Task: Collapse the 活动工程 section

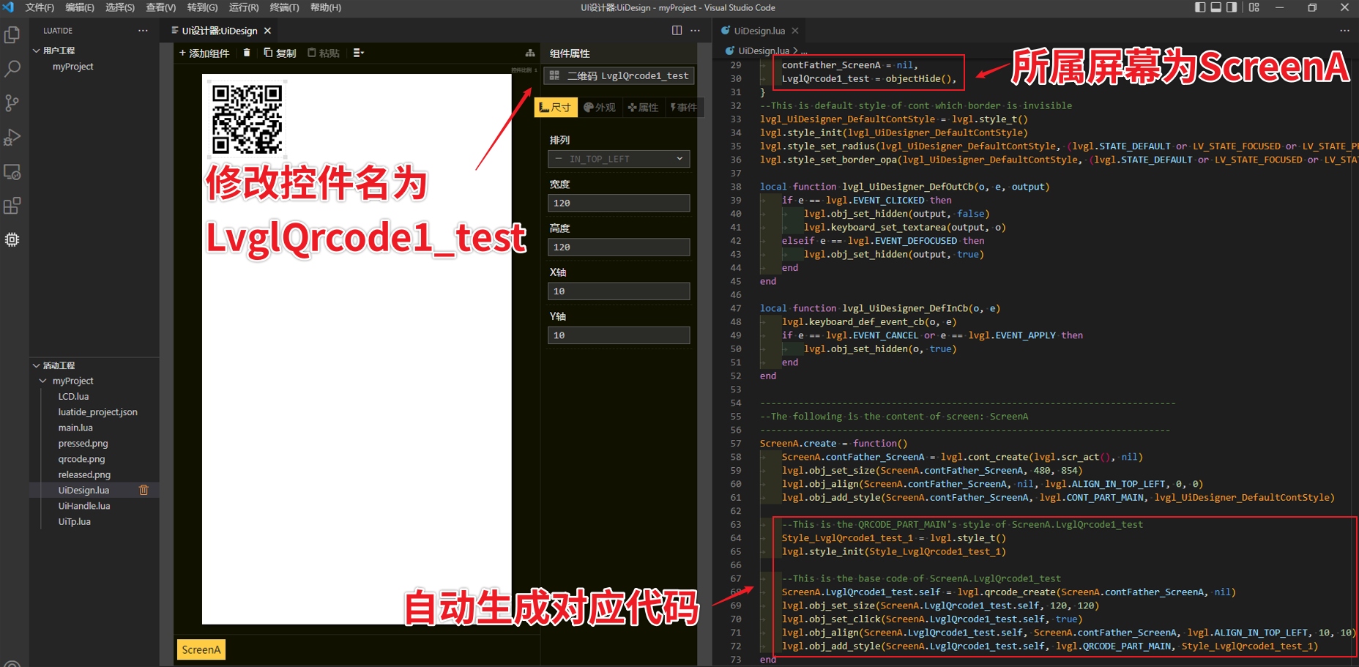Action: [x=36, y=365]
